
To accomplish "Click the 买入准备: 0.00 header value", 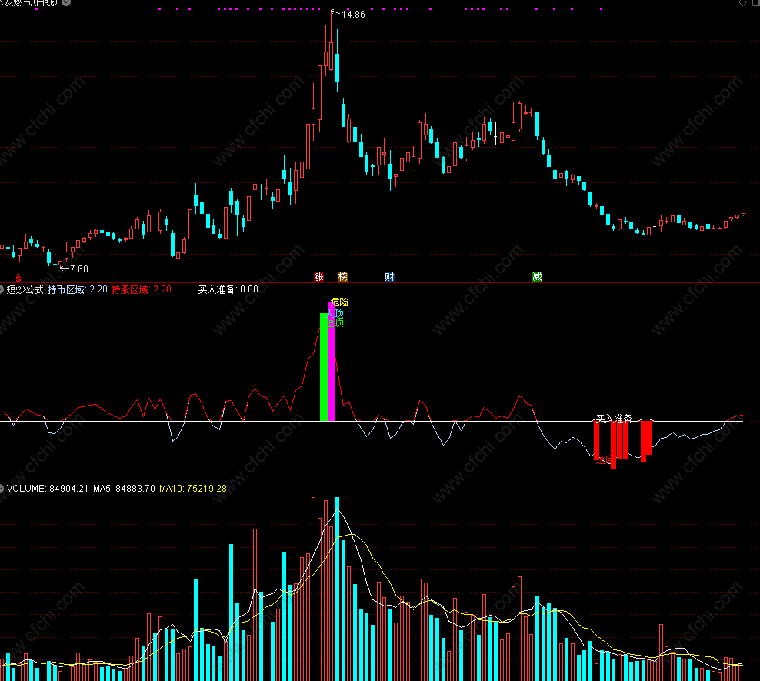I will 228,289.
